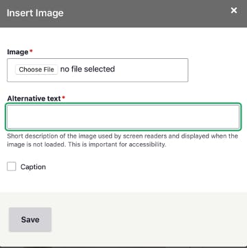Image resolution: width=247 pixels, height=248 pixels.
Task: Click the Caption label text
Action: (x=33, y=167)
